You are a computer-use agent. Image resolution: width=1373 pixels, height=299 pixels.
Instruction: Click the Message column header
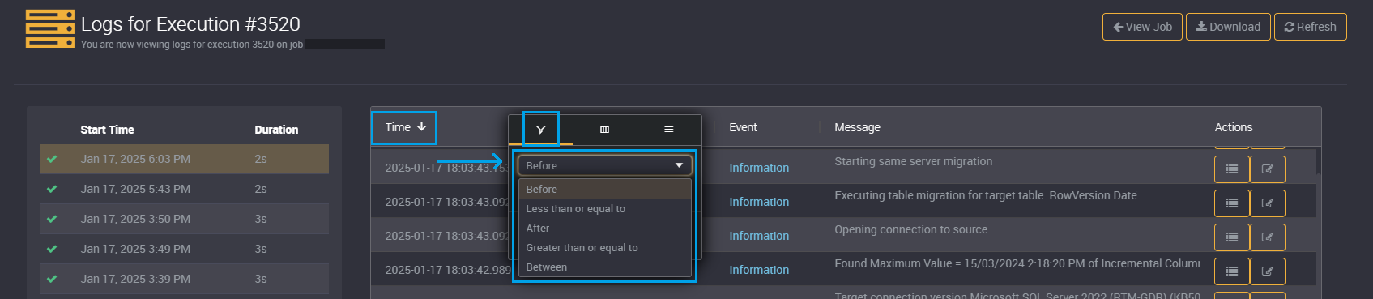[x=857, y=127]
